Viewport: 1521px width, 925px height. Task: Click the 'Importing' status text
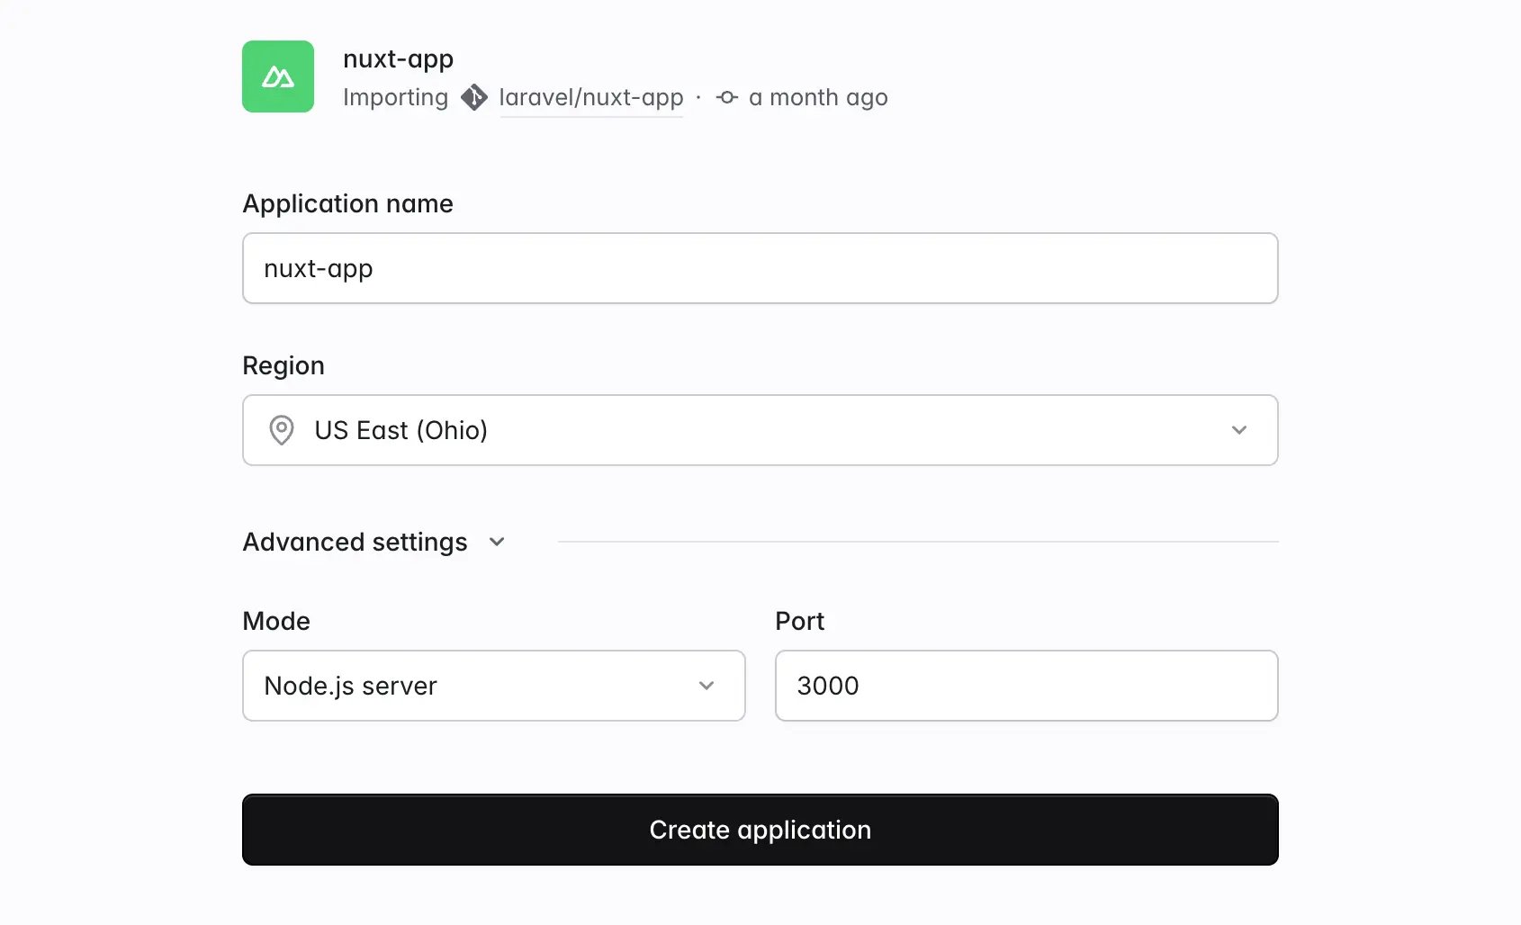[x=396, y=97]
